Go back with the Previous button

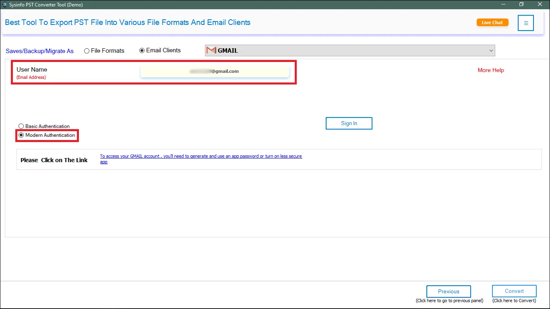coord(449,291)
